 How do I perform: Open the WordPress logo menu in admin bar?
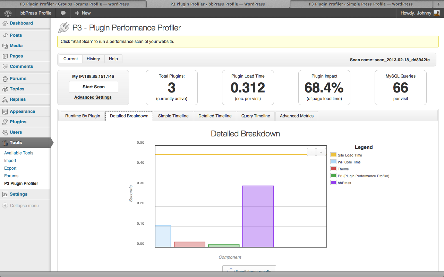[x=8, y=13]
